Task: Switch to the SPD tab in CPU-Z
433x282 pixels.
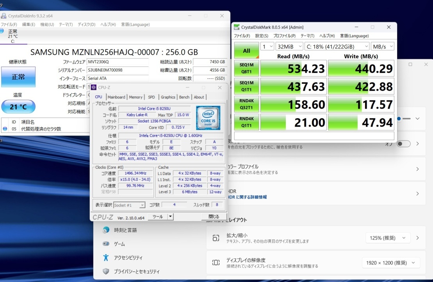Action: pyautogui.click(x=151, y=97)
